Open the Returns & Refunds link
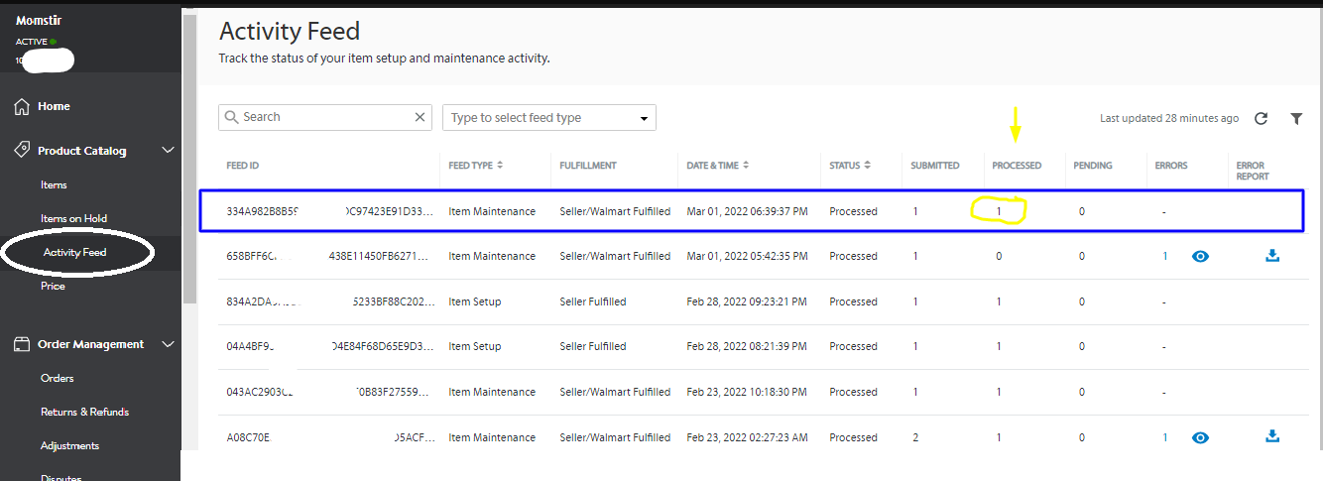The width and height of the screenshot is (1323, 481). click(x=84, y=412)
